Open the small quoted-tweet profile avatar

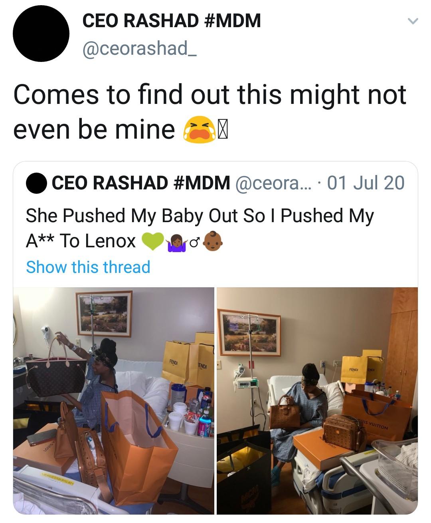(36, 183)
